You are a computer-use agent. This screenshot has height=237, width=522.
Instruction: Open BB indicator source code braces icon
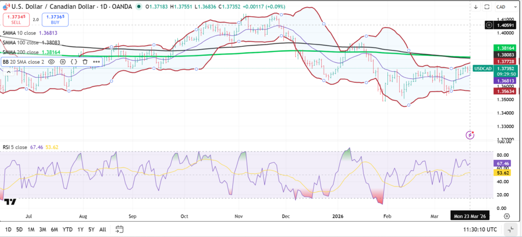pyautogui.click(x=74, y=62)
